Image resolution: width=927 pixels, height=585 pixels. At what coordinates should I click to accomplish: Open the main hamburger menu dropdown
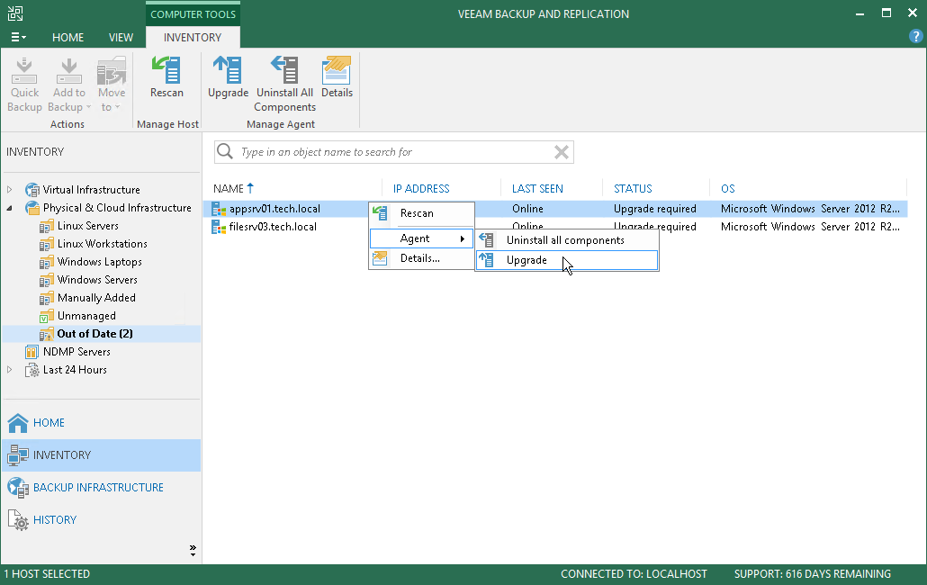(18, 37)
